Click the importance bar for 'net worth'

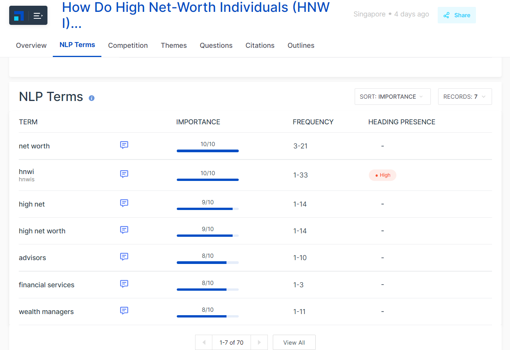pos(207,151)
